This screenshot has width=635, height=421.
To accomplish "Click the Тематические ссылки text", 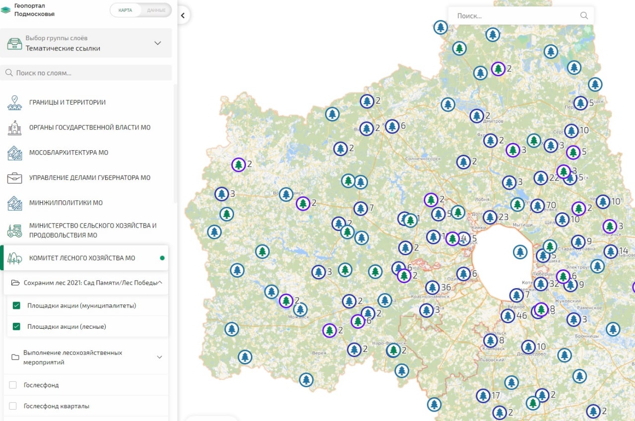I will [63, 48].
